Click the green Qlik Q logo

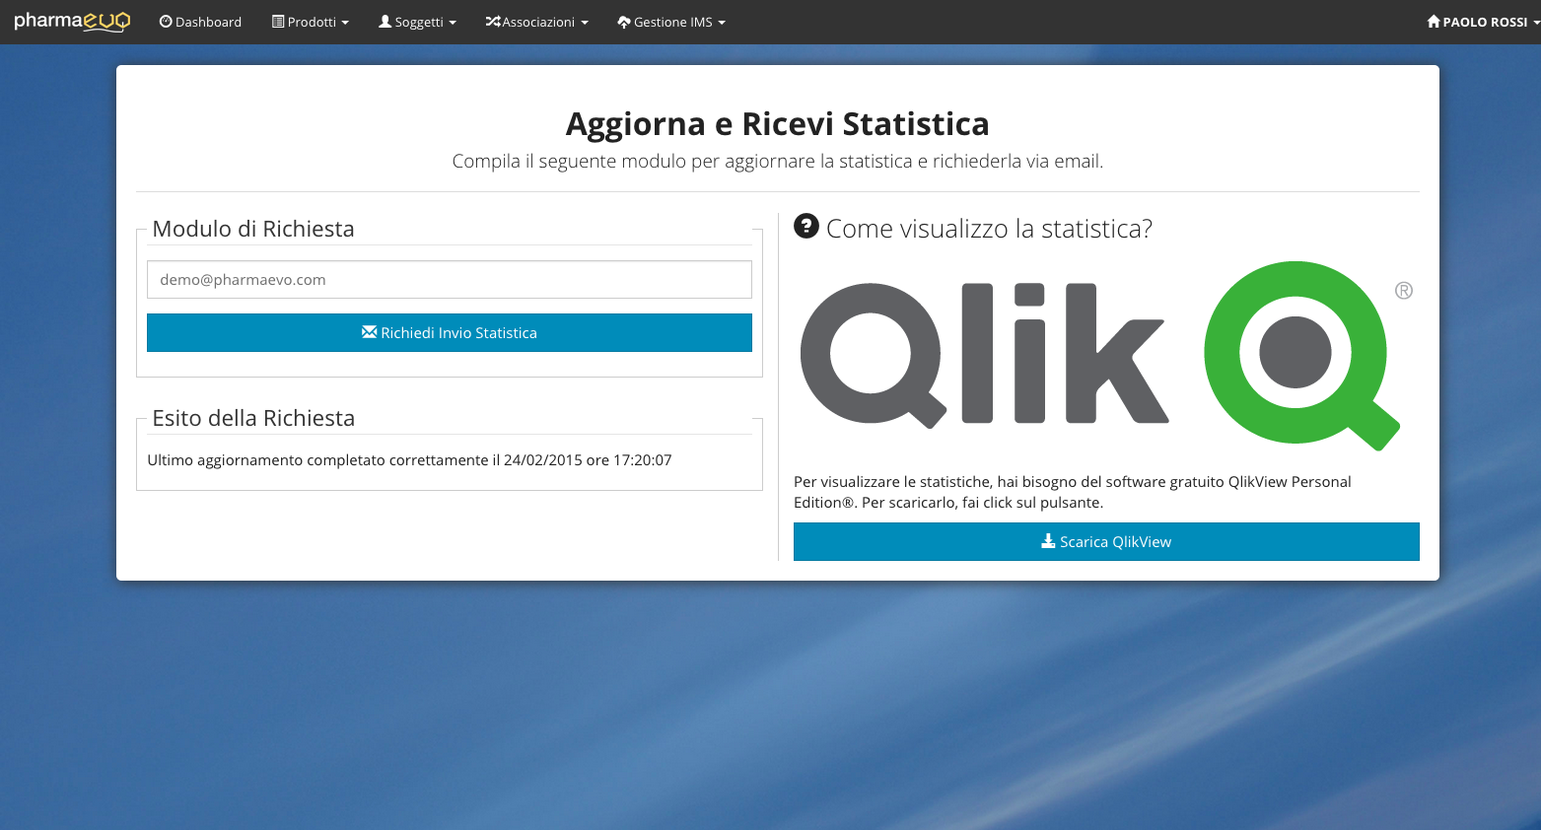(x=1301, y=355)
